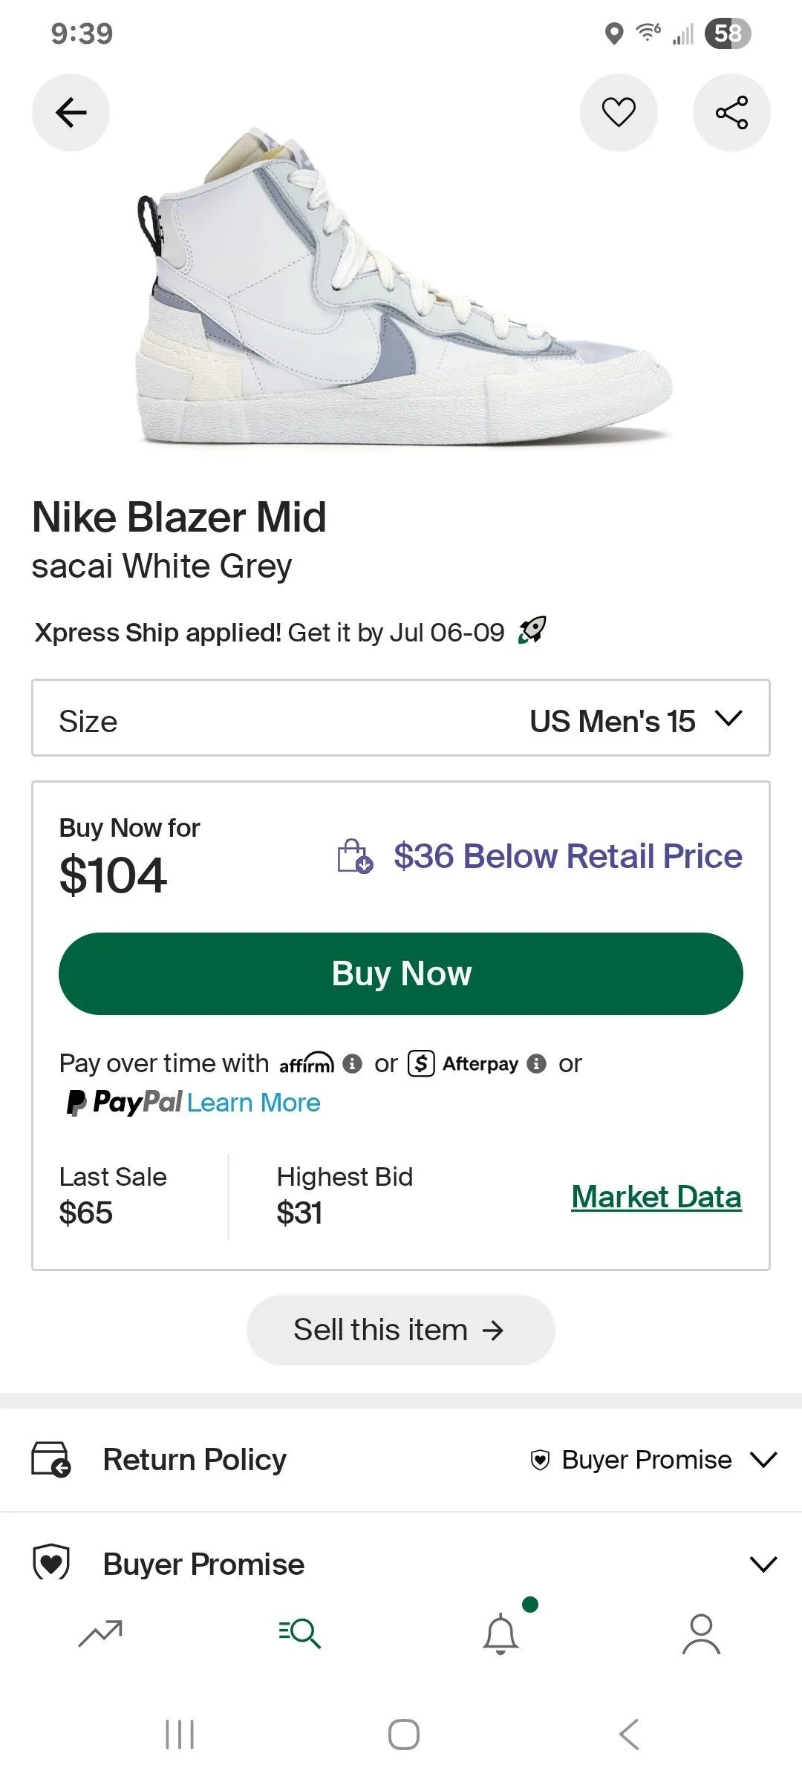This screenshot has width=802, height=1782.
Task: Open Android recent apps button
Action: (x=179, y=1734)
